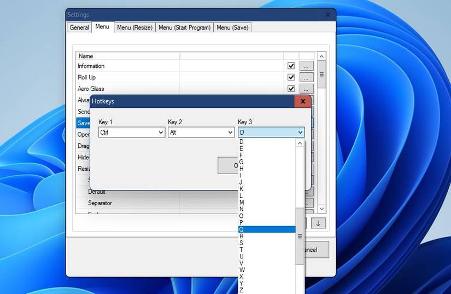Viewport: 451px width, 294px height.
Task: Open the Menu (Start Program) tab
Action: click(184, 27)
